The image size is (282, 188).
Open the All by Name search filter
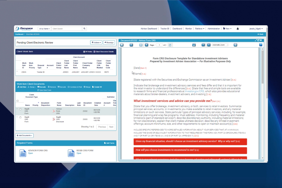tap(44, 29)
